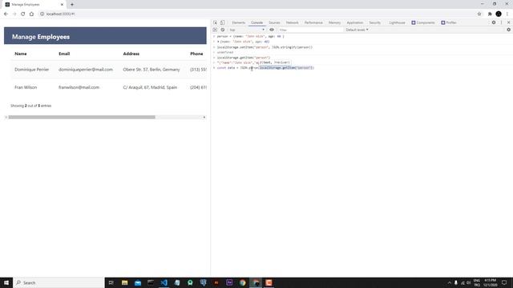Open the extensions puzzle icon
Screen dimensions: 513x288
coord(490,14)
